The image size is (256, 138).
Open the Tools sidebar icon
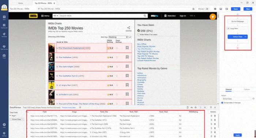(4, 56)
